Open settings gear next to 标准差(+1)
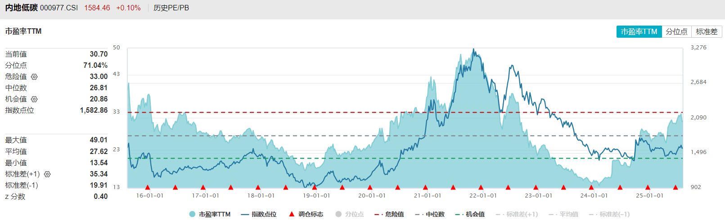Viewport: 725px width, 220px height. tap(47, 174)
